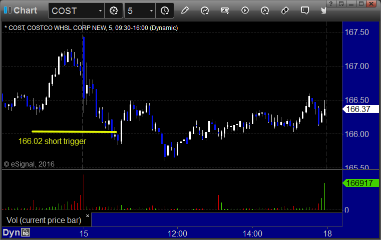Expand the 5 interval dropdown arrow

coord(151,11)
